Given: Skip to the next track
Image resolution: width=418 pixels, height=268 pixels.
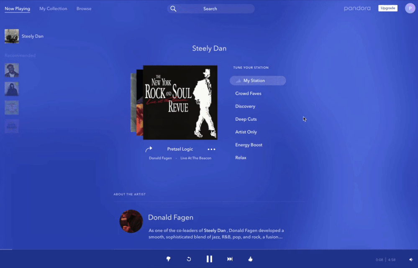Looking at the screenshot, I should point(230,259).
